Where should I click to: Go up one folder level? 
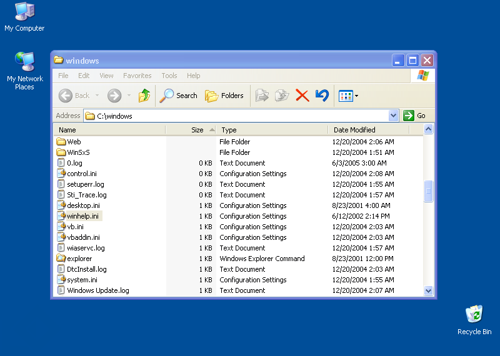[x=144, y=96]
